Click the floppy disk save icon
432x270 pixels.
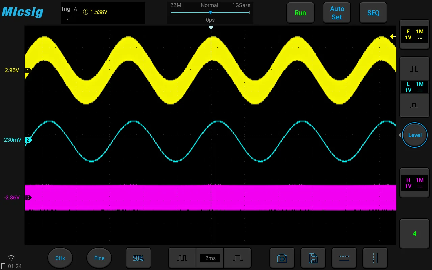click(313, 258)
